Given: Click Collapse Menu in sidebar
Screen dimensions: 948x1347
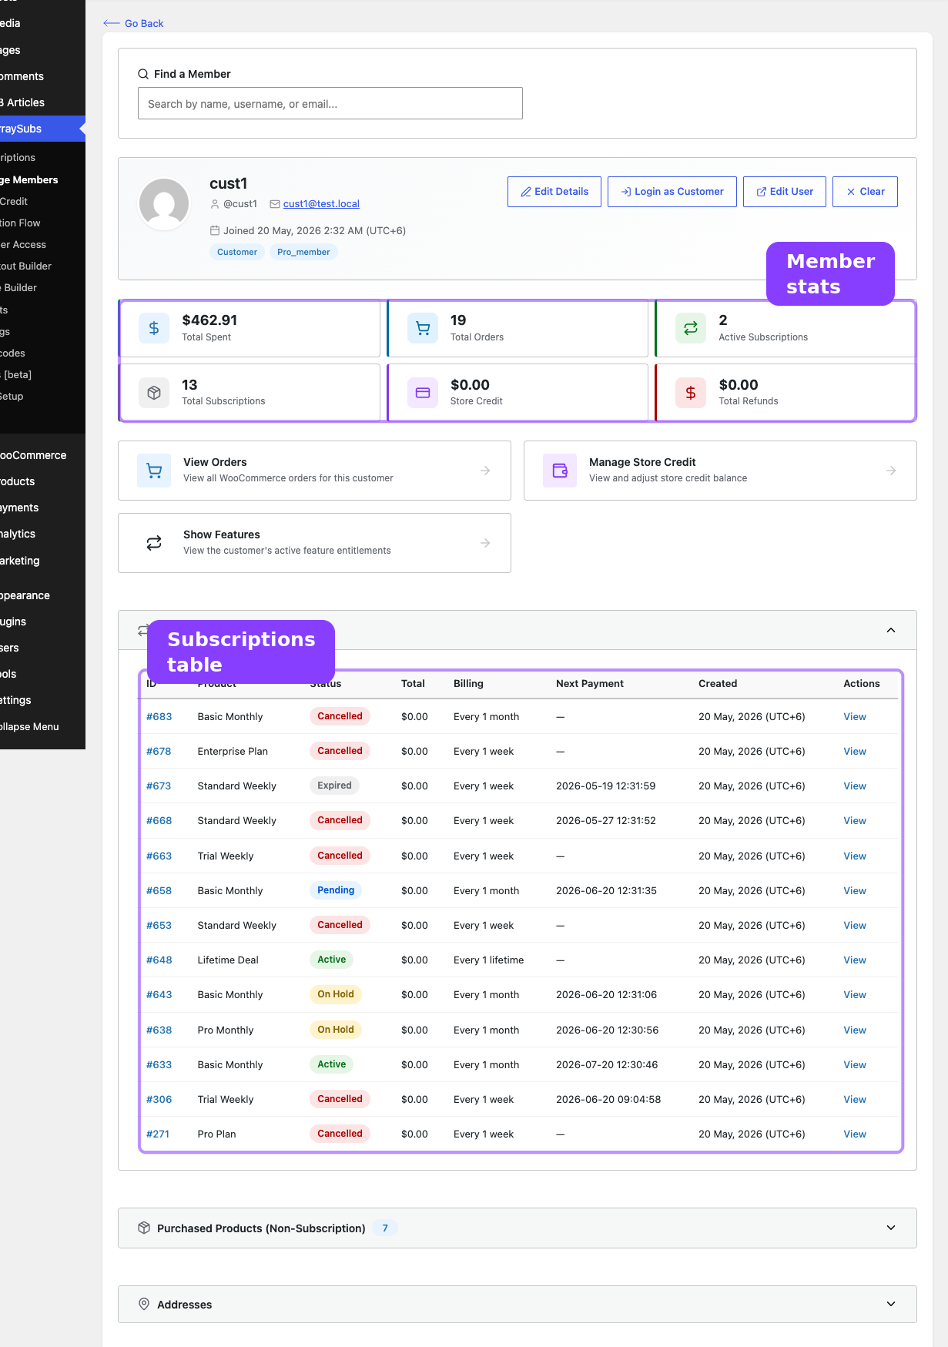Looking at the screenshot, I should point(42,726).
